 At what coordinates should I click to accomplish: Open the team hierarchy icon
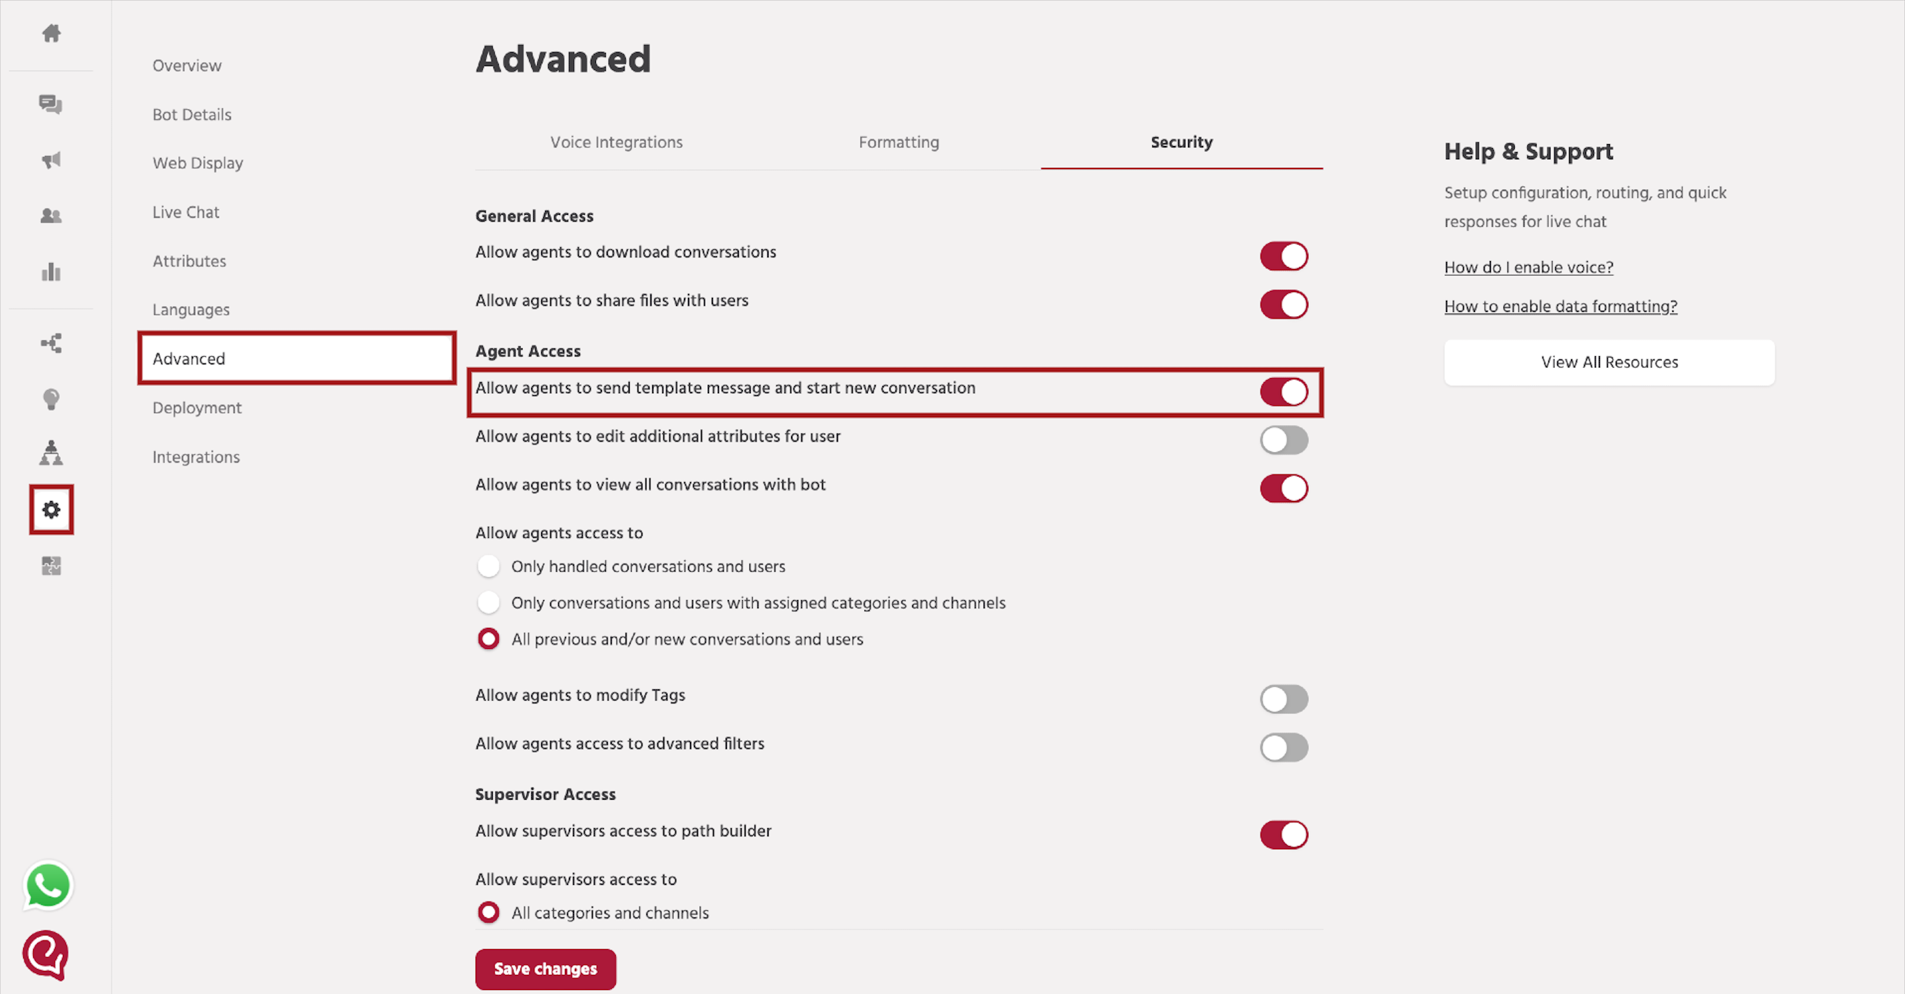[51, 453]
